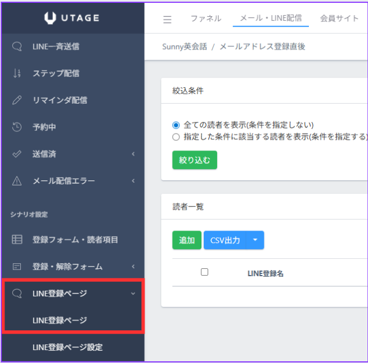
Task: Switch to the ファネル tab
Action: click(x=205, y=19)
